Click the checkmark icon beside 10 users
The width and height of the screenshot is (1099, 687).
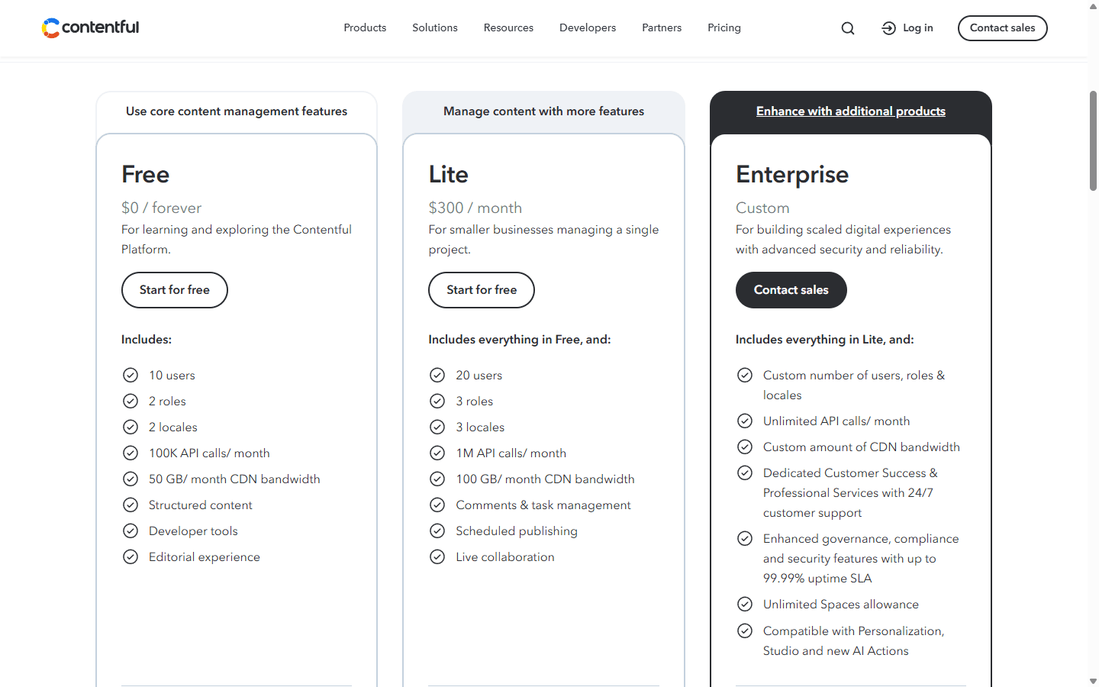131,375
